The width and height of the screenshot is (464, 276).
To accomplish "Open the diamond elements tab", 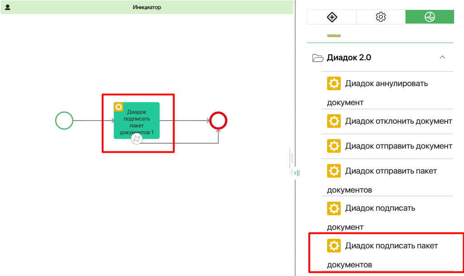I will point(332,17).
